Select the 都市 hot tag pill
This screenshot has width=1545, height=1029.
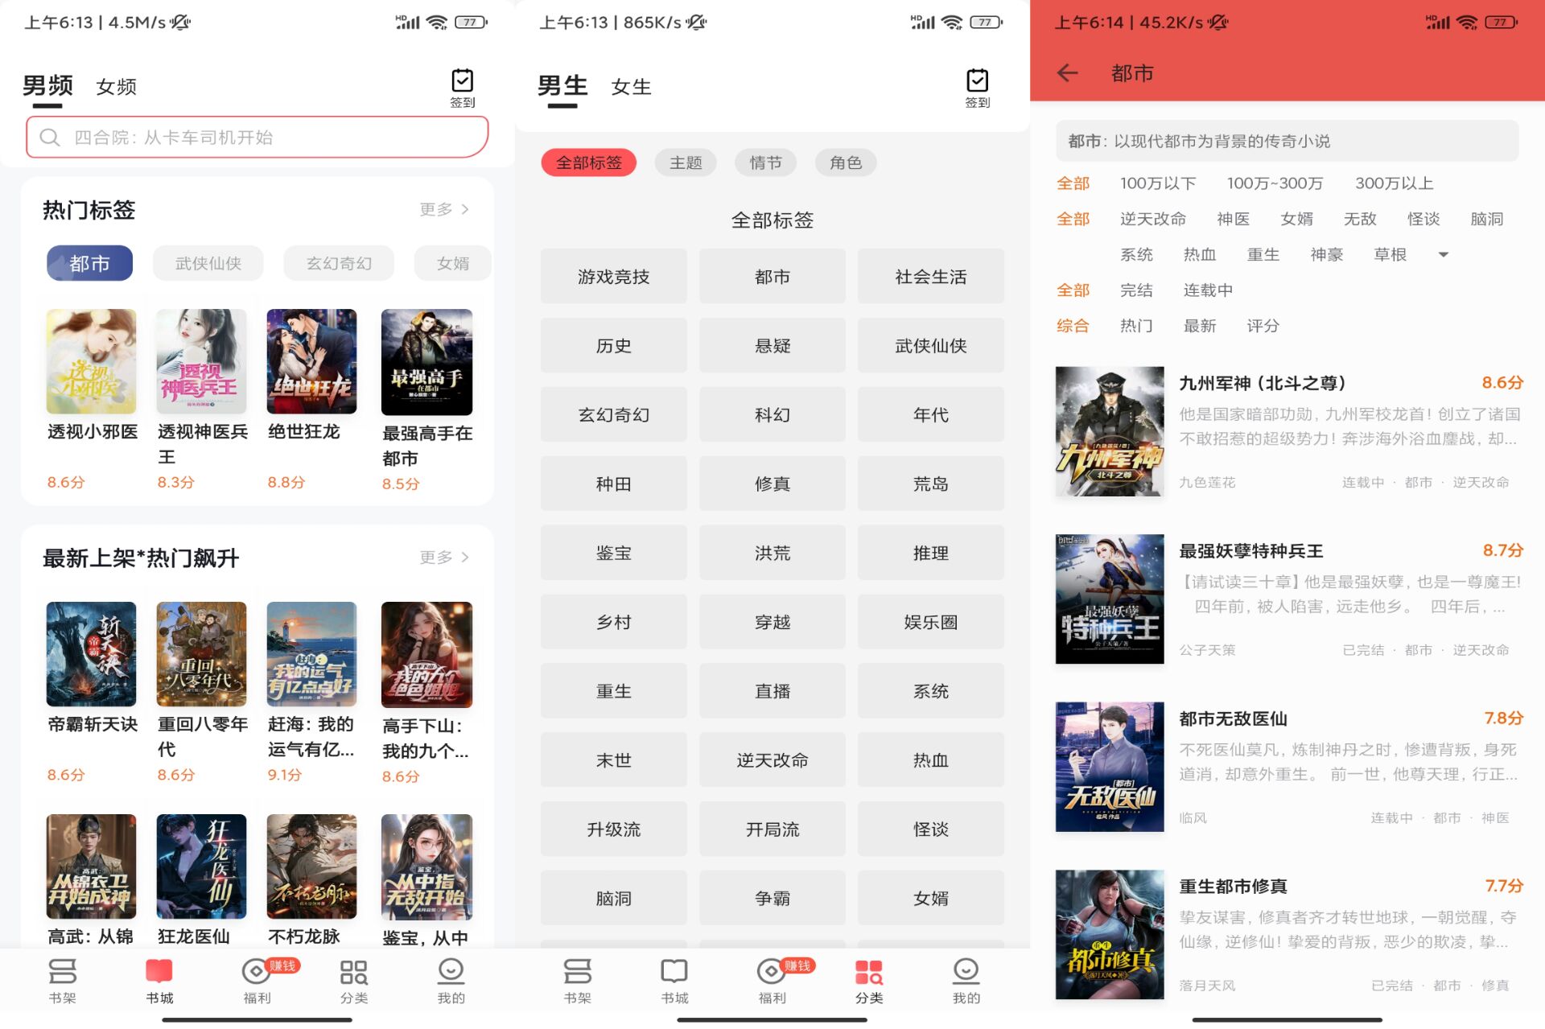pos(89,262)
